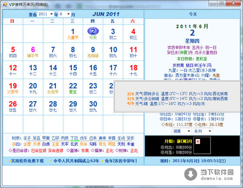Image resolution: width=243 pixels, height=188 pixels.
Task: Click the 东经: 111.37度 longitude value
Action: pyautogui.click(x=177, y=124)
